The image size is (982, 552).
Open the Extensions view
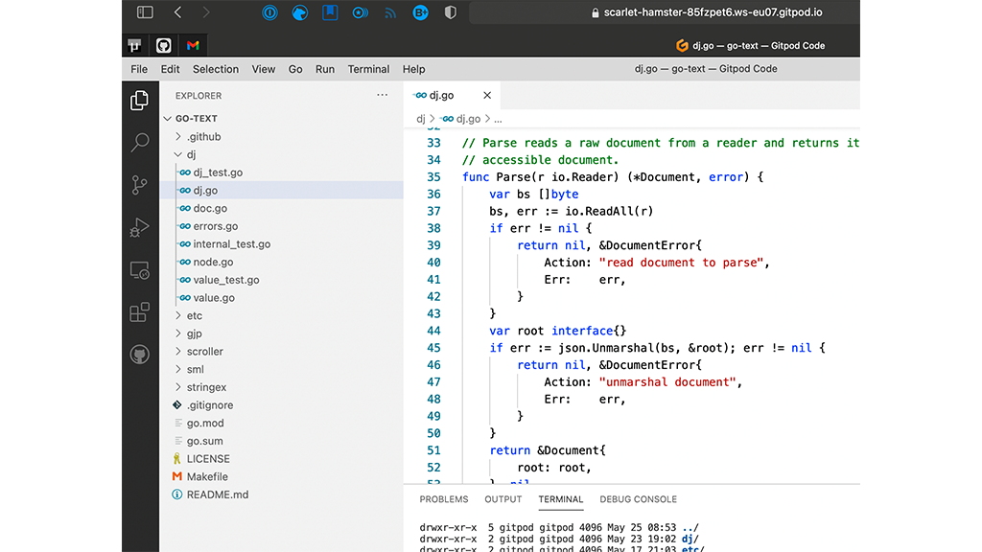pyautogui.click(x=140, y=312)
